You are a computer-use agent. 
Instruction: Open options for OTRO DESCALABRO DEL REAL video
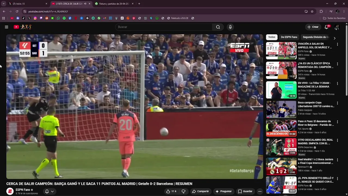click(337, 140)
